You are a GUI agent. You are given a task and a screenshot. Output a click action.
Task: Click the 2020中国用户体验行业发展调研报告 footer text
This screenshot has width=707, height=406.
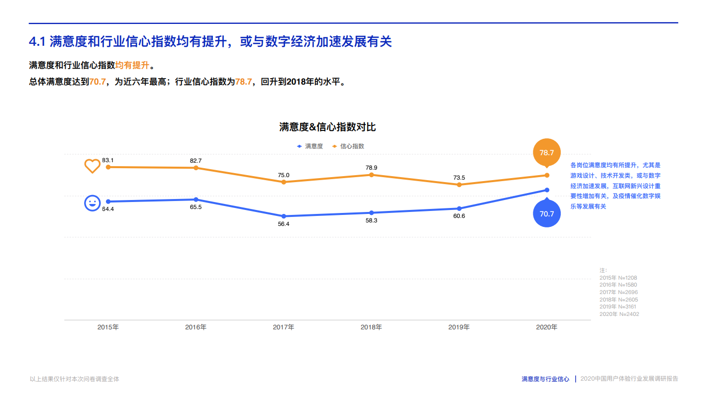(x=629, y=379)
